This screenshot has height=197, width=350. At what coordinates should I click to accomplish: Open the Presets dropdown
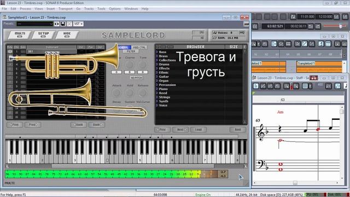[x=34, y=24]
